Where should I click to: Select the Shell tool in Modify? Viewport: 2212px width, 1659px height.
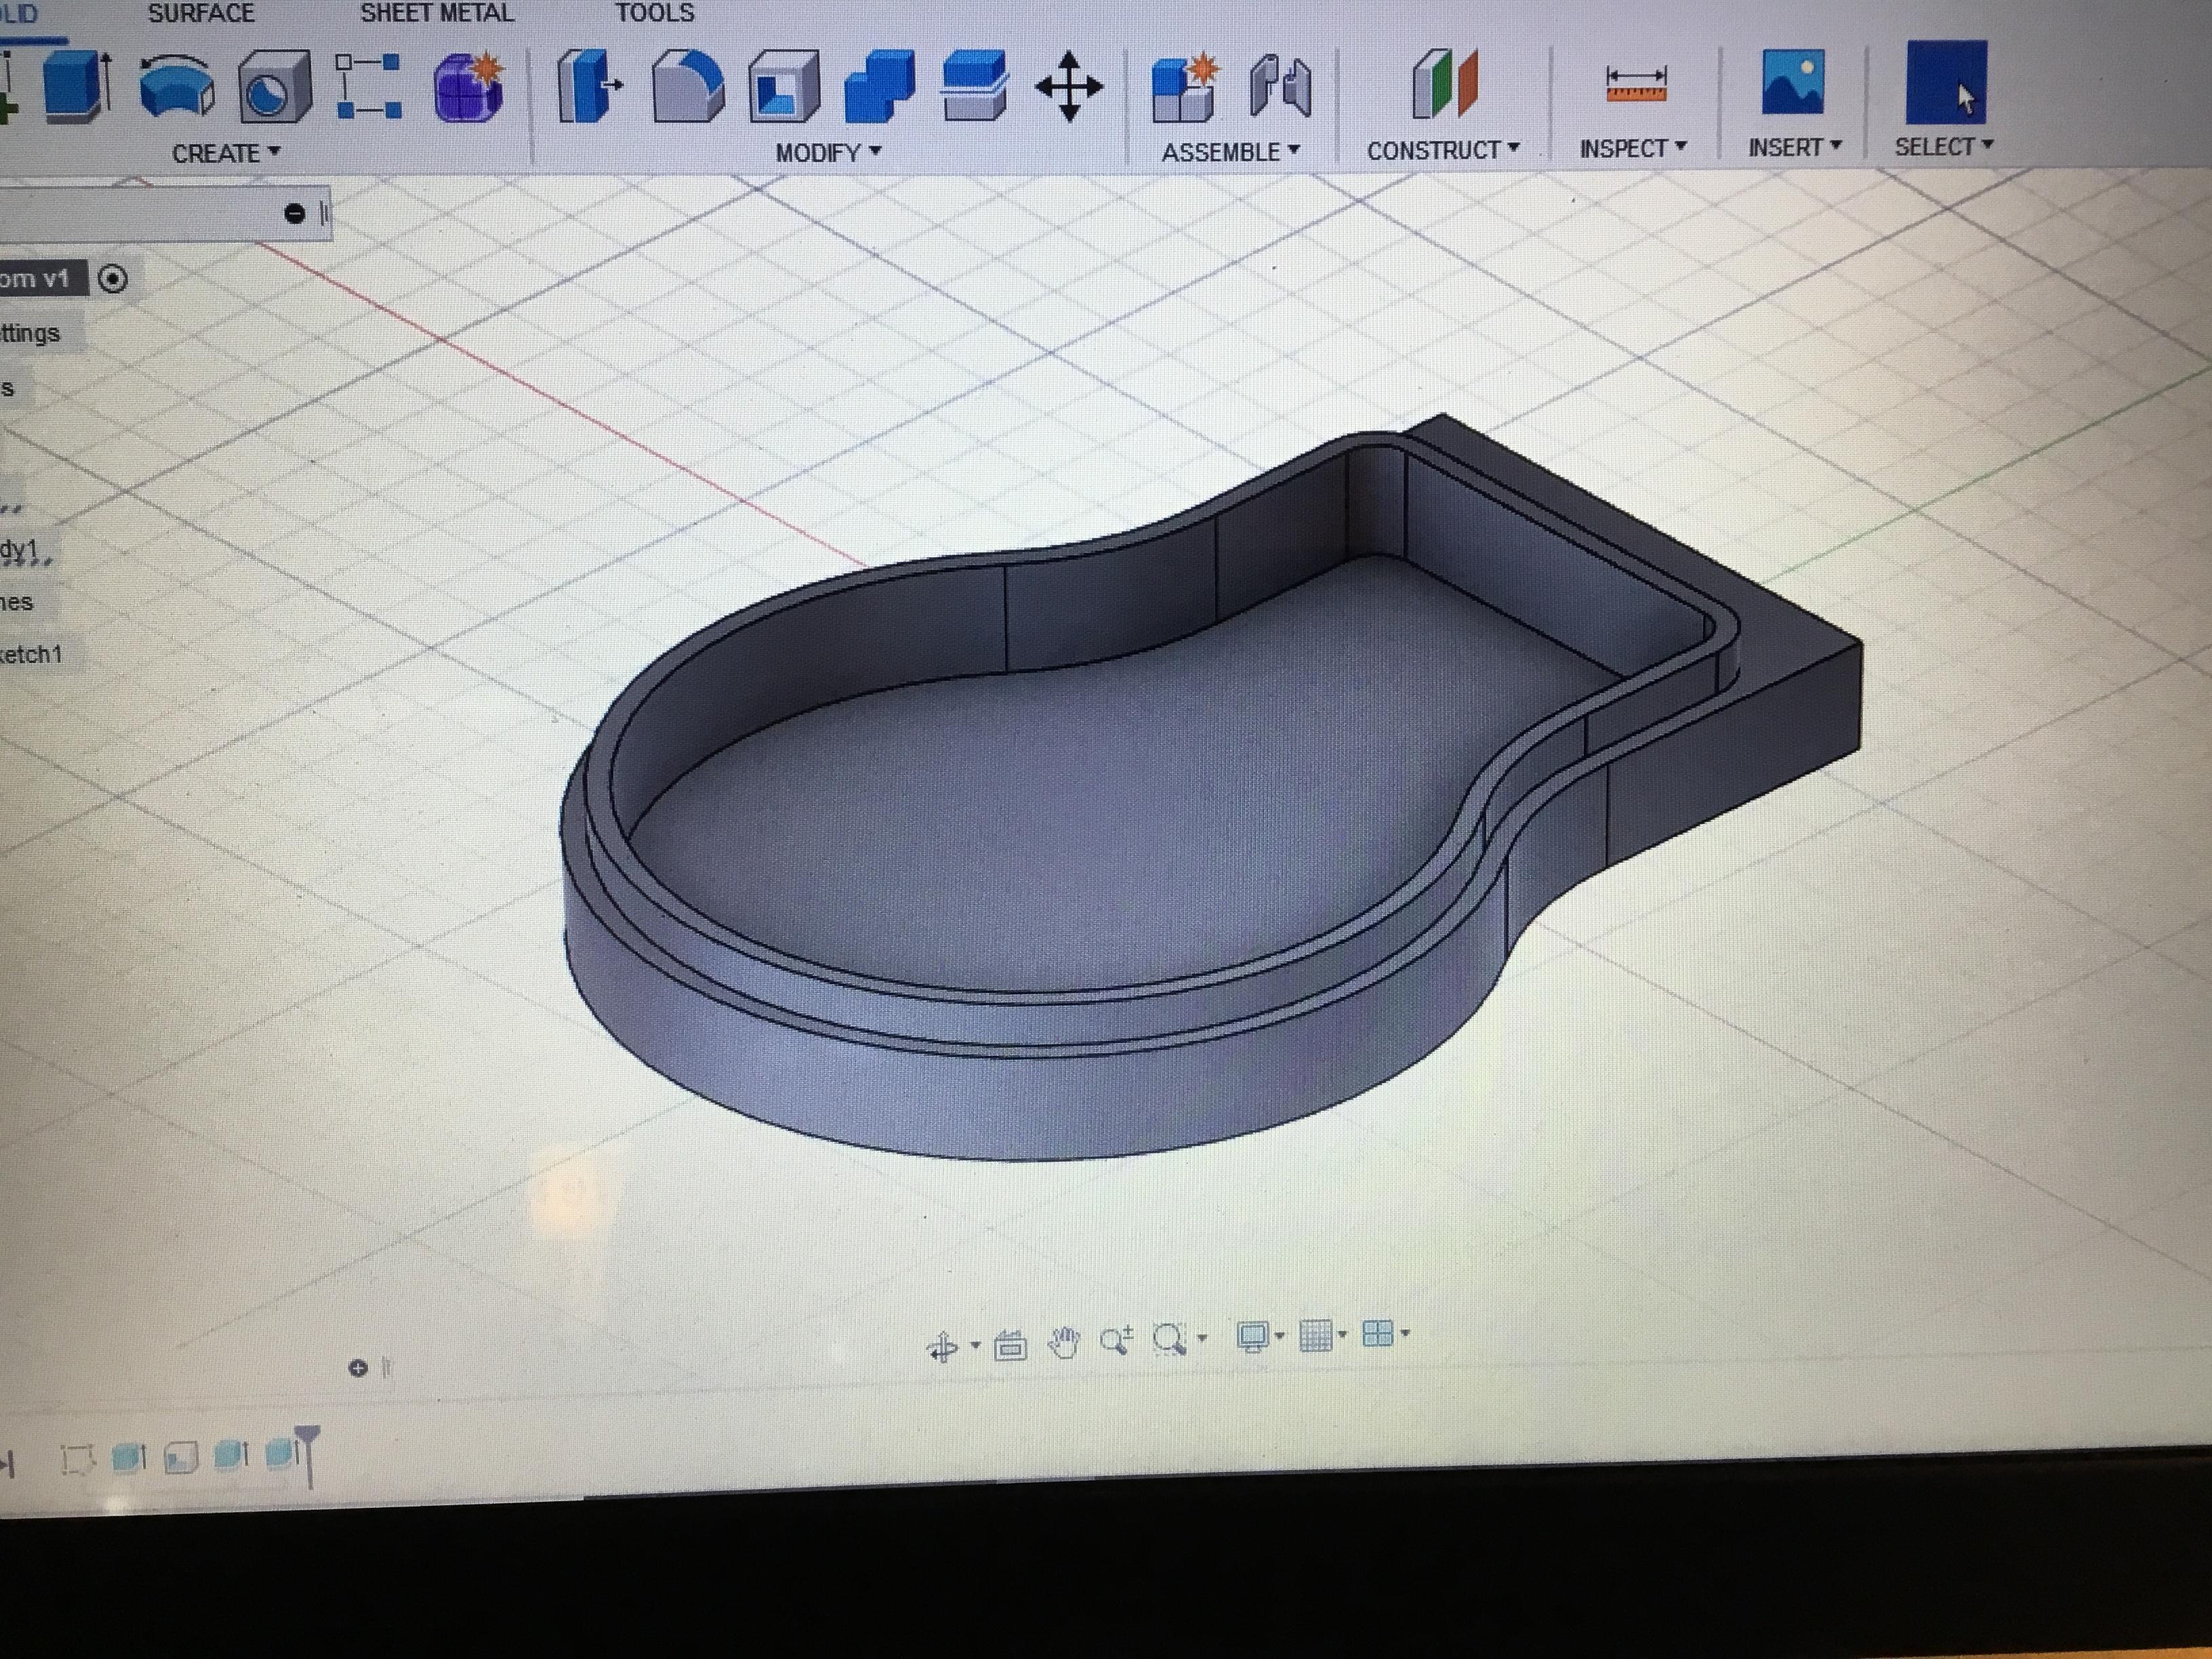(784, 88)
